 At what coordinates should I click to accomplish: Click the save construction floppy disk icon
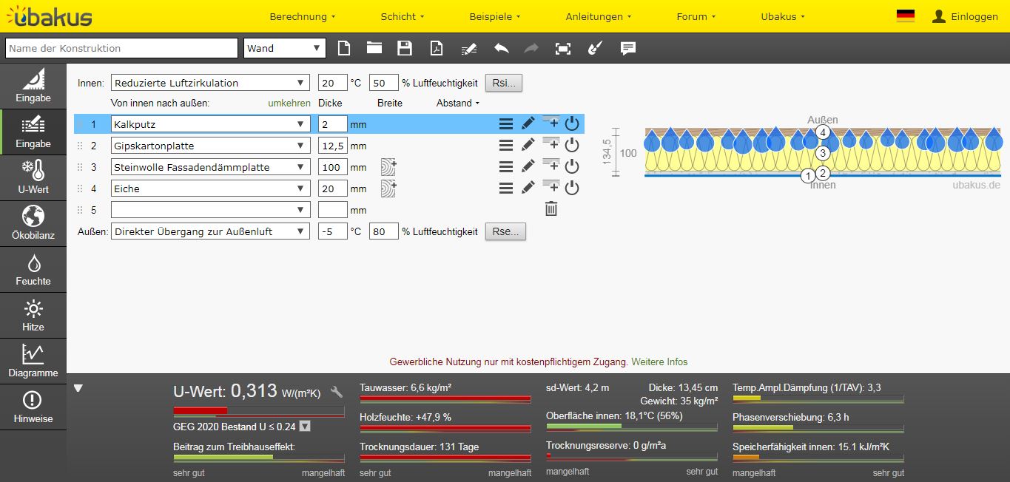coord(405,48)
